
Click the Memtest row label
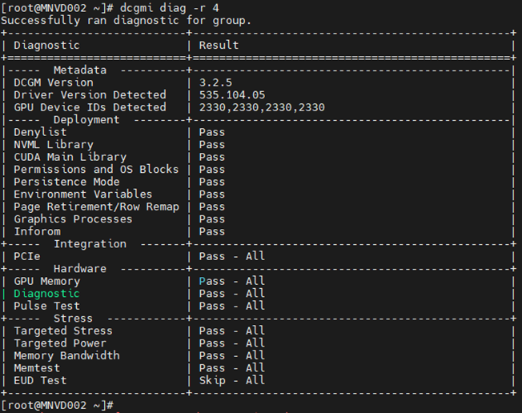coord(37,368)
